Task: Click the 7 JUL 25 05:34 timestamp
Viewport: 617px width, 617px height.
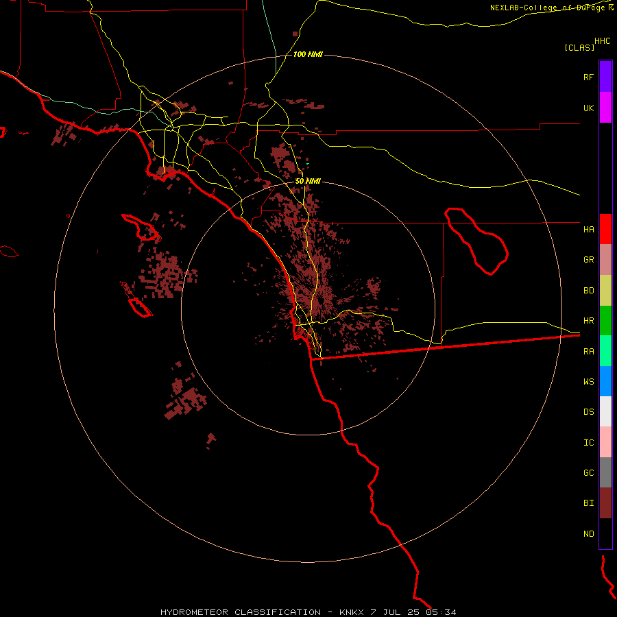Action: coord(413,612)
